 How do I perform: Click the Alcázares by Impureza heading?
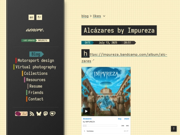[x=119, y=30]
